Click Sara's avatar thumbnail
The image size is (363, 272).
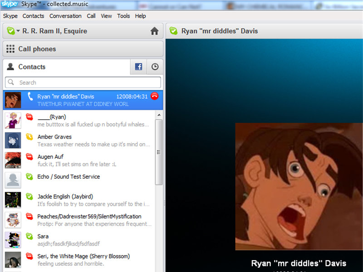[13, 240]
